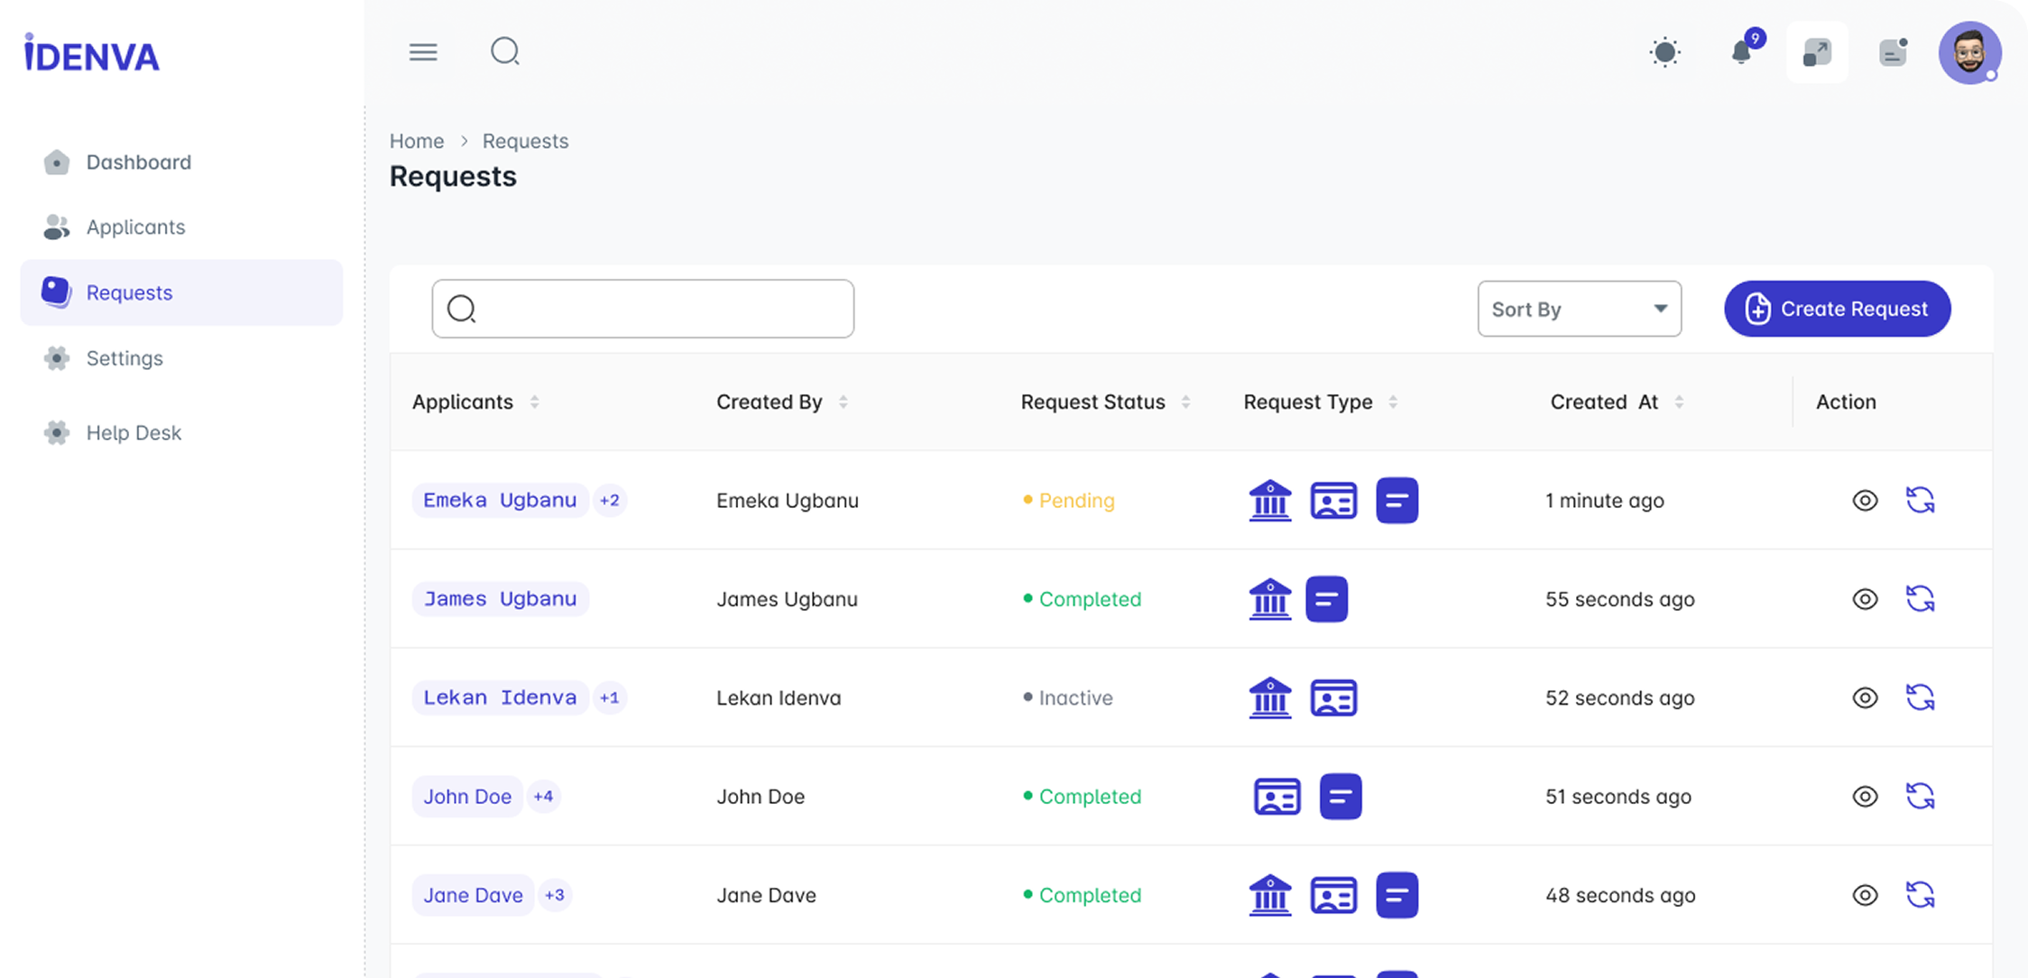Open the top bar search icon

pos(505,51)
